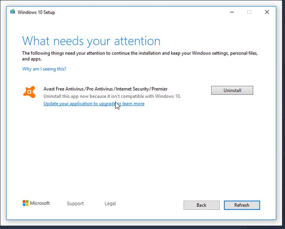
Task: Click the Avast orange logo icon
Action: click(x=29, y=92)
